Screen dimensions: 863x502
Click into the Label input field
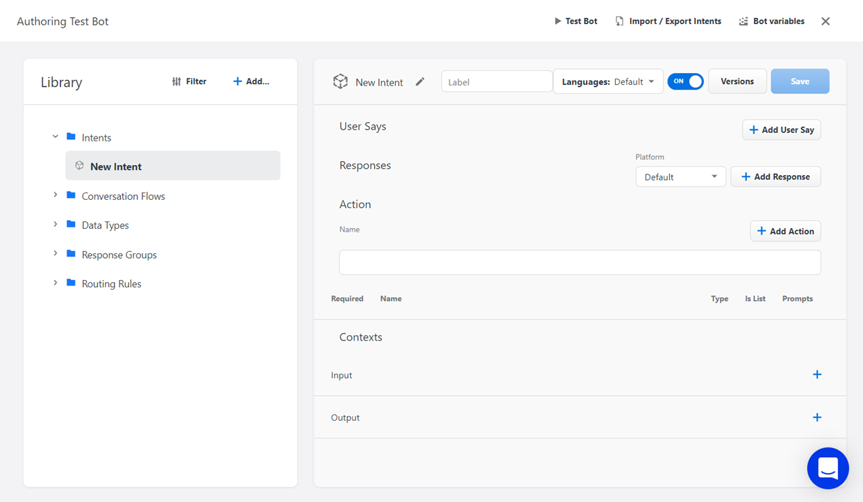point(496,81)
